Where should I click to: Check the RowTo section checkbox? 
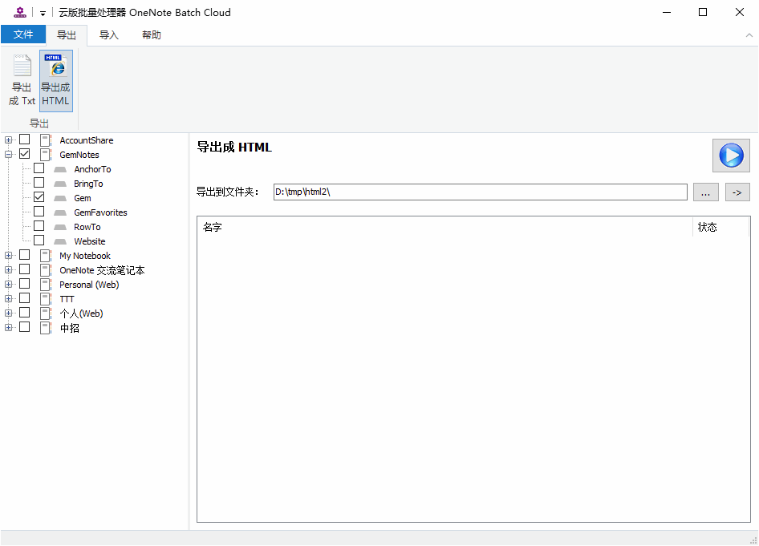coord(39,226)
